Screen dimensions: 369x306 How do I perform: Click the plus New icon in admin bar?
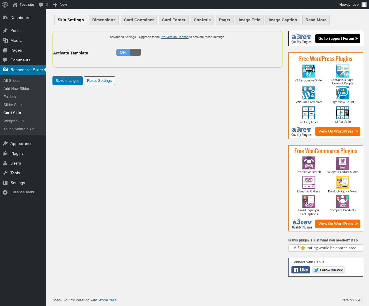pos(55,5)
